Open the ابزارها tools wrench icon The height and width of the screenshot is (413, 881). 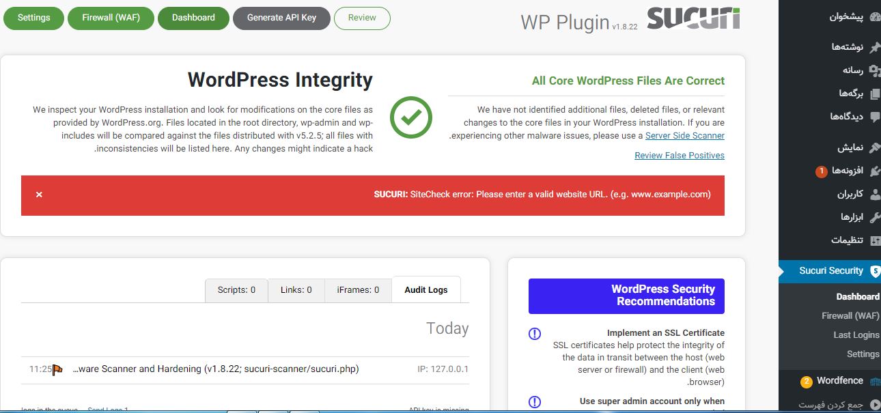tap(874, 217)
